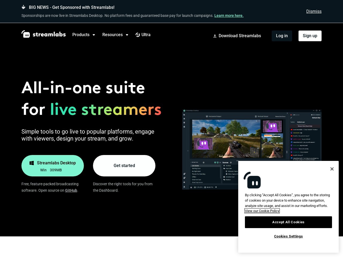
Task: Click the Big News announcement icon in the banner
Action: [x=24, y=7]
